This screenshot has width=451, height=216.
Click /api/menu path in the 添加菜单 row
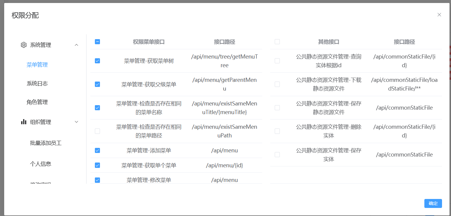[224, 150]
